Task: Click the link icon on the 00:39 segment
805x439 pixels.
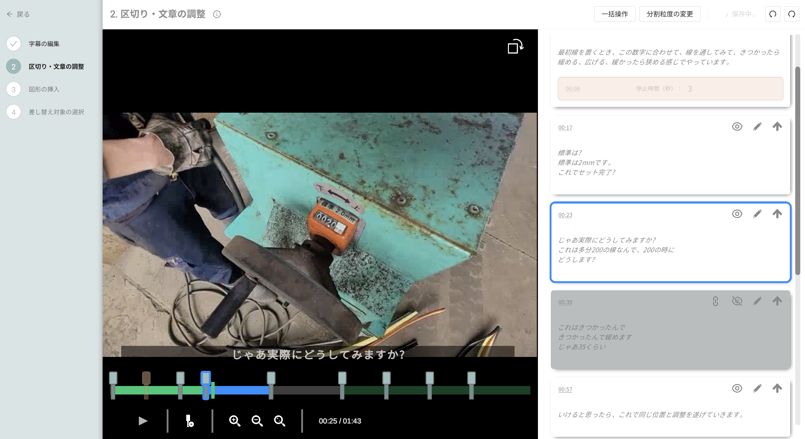Action: tap(715, 301)
